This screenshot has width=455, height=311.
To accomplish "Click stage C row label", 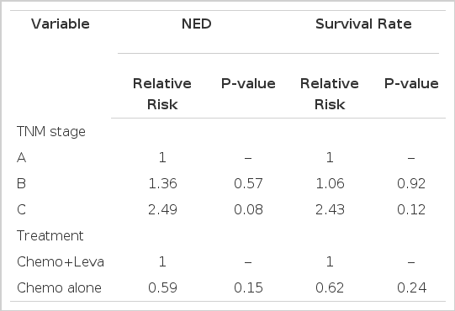I will (x=22, y=209).
